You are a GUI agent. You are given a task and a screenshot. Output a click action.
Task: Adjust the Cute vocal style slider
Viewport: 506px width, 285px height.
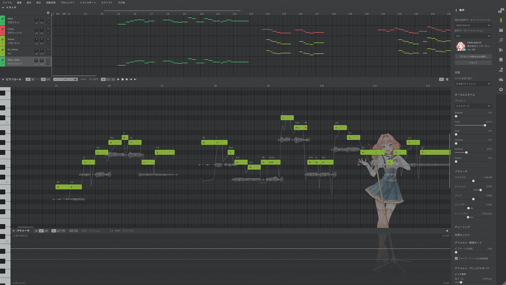click(x=485, y=125)
